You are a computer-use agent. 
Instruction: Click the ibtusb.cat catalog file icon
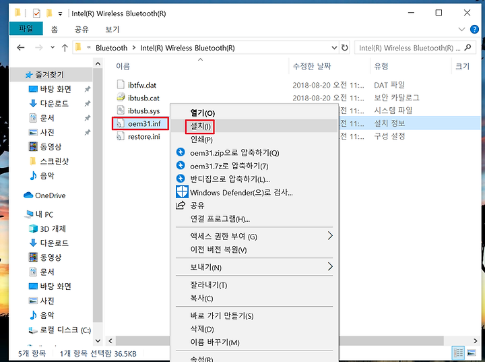click(x=121, y=98)
